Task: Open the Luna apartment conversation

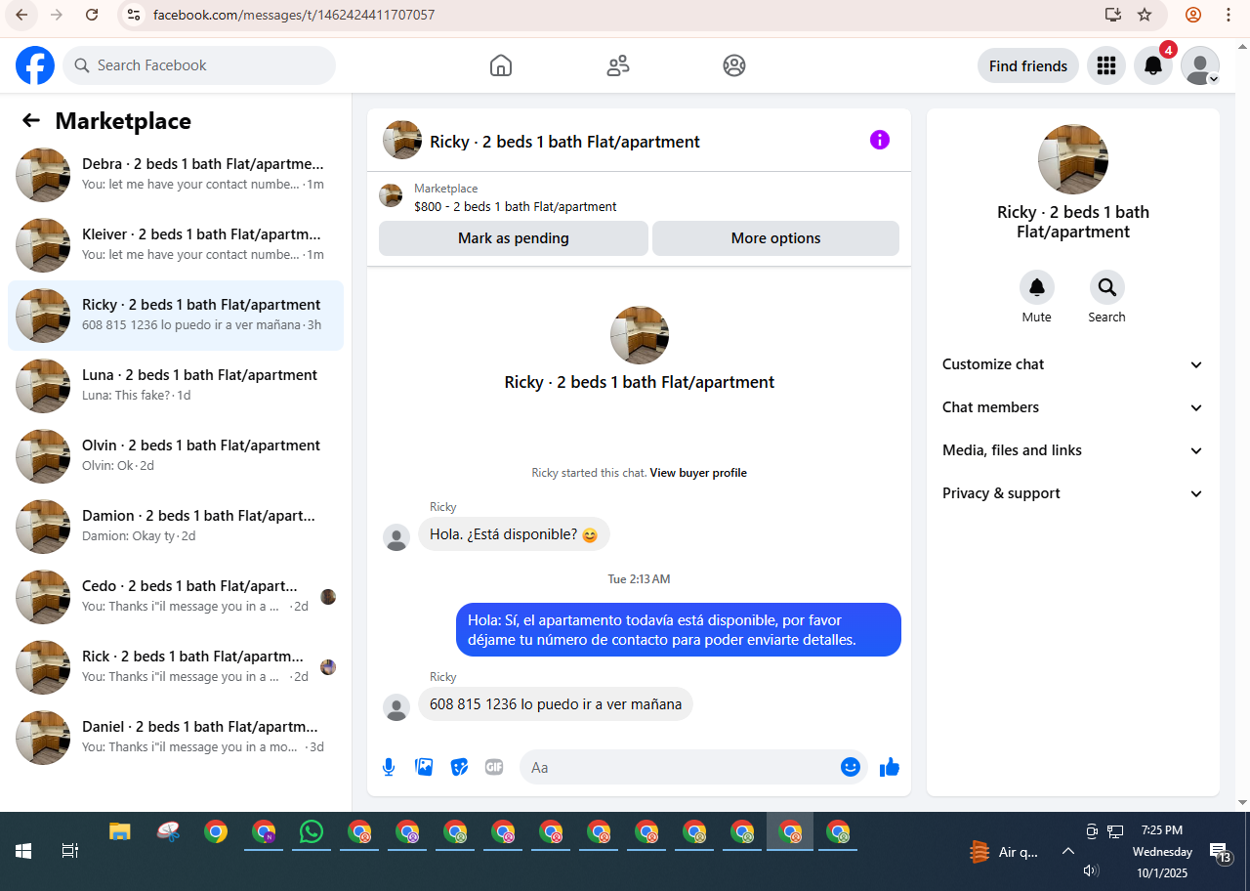Action: point(176,386)
